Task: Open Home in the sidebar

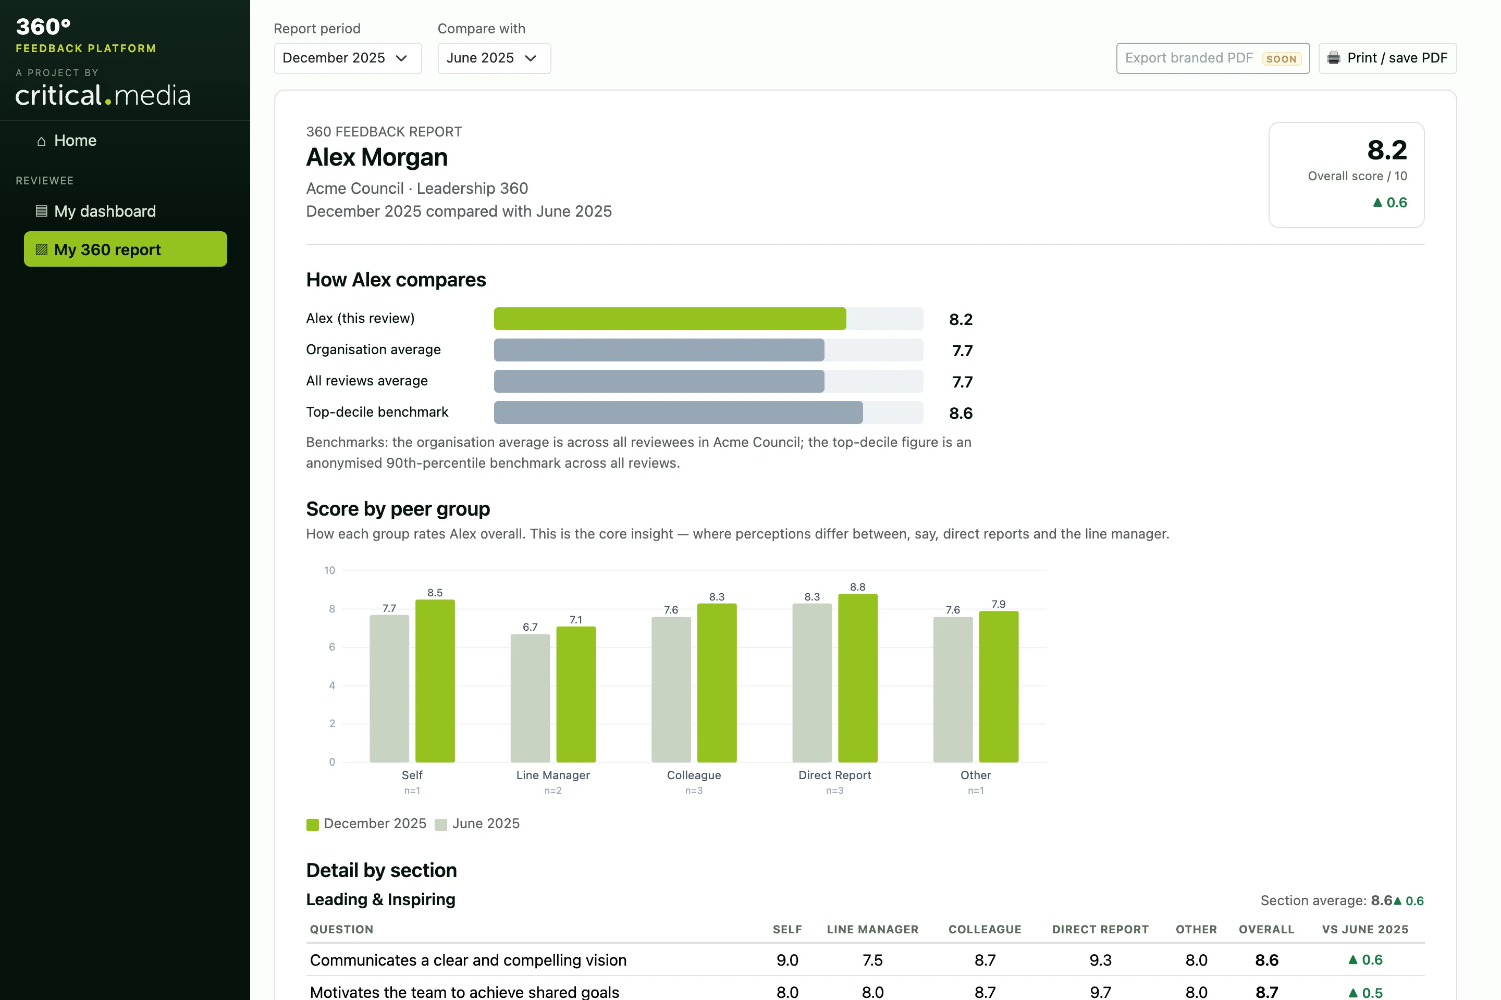Action: coord(125,140)
